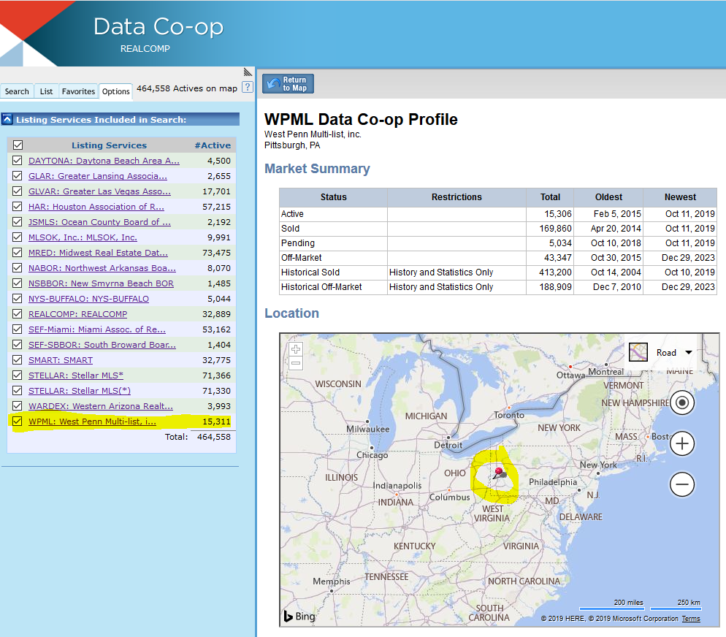Click the Return to Map button
726x637 pixels.
click(x=288, y=84)
